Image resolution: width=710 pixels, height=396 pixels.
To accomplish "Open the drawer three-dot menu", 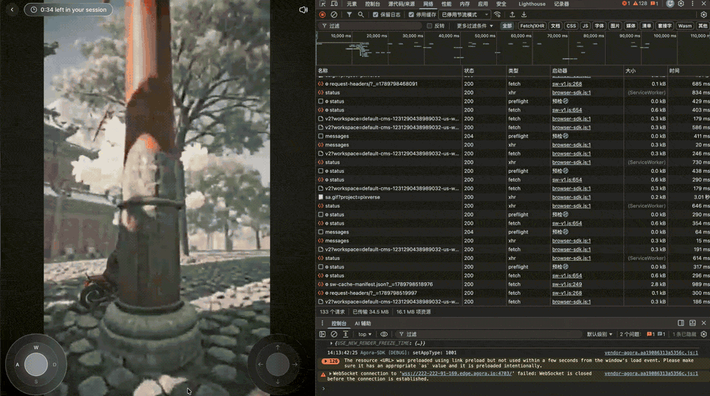I will (x=322, y=323).
